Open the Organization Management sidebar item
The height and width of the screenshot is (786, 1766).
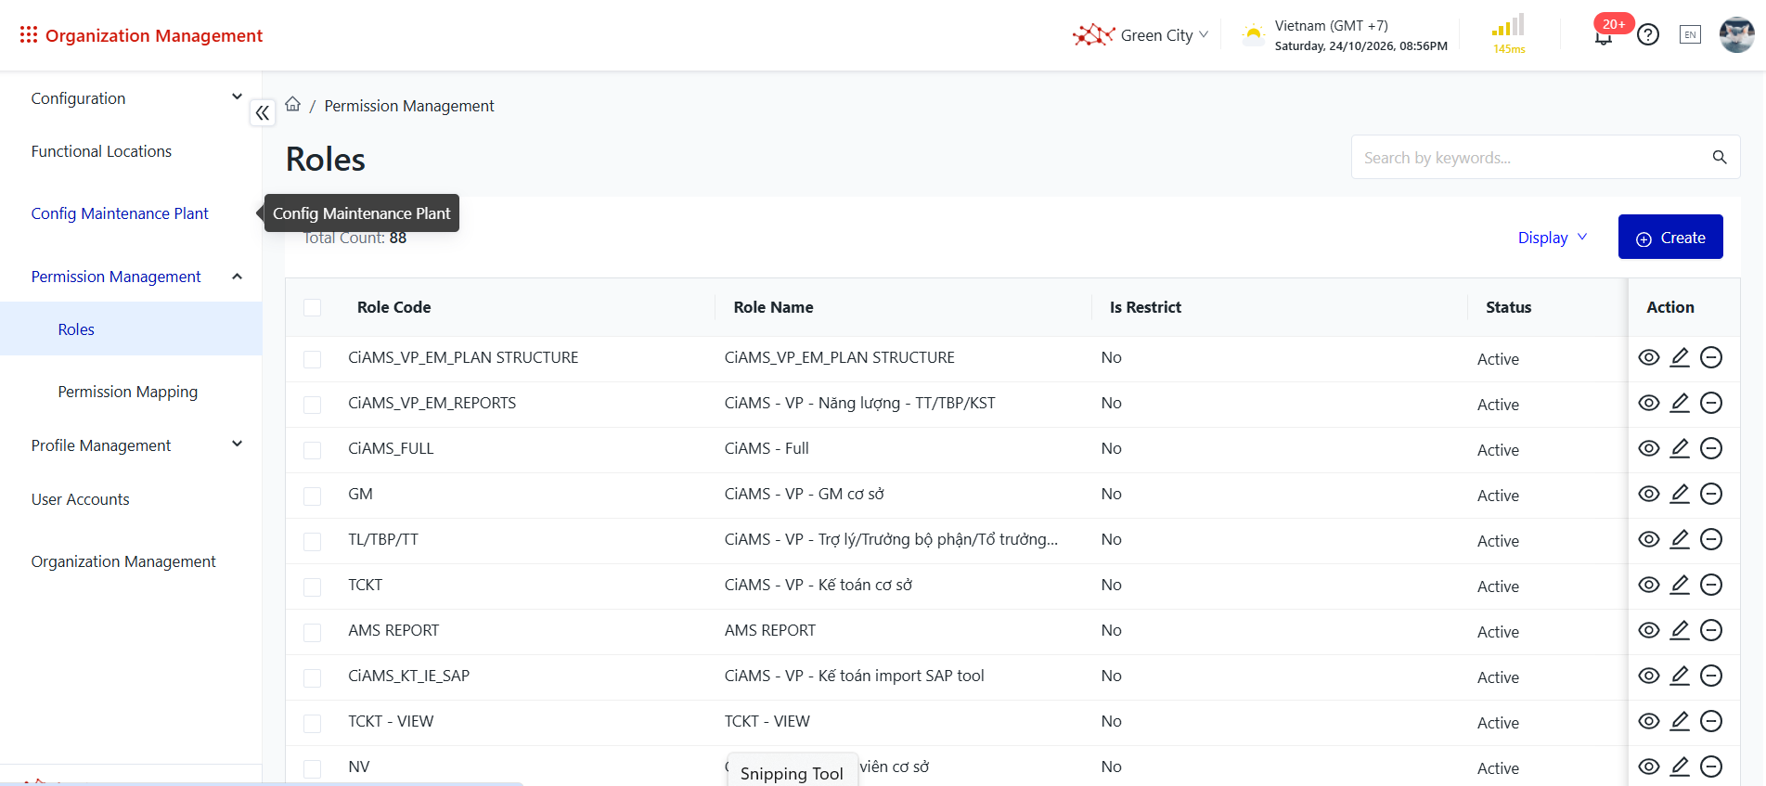(x=123, y=561)
